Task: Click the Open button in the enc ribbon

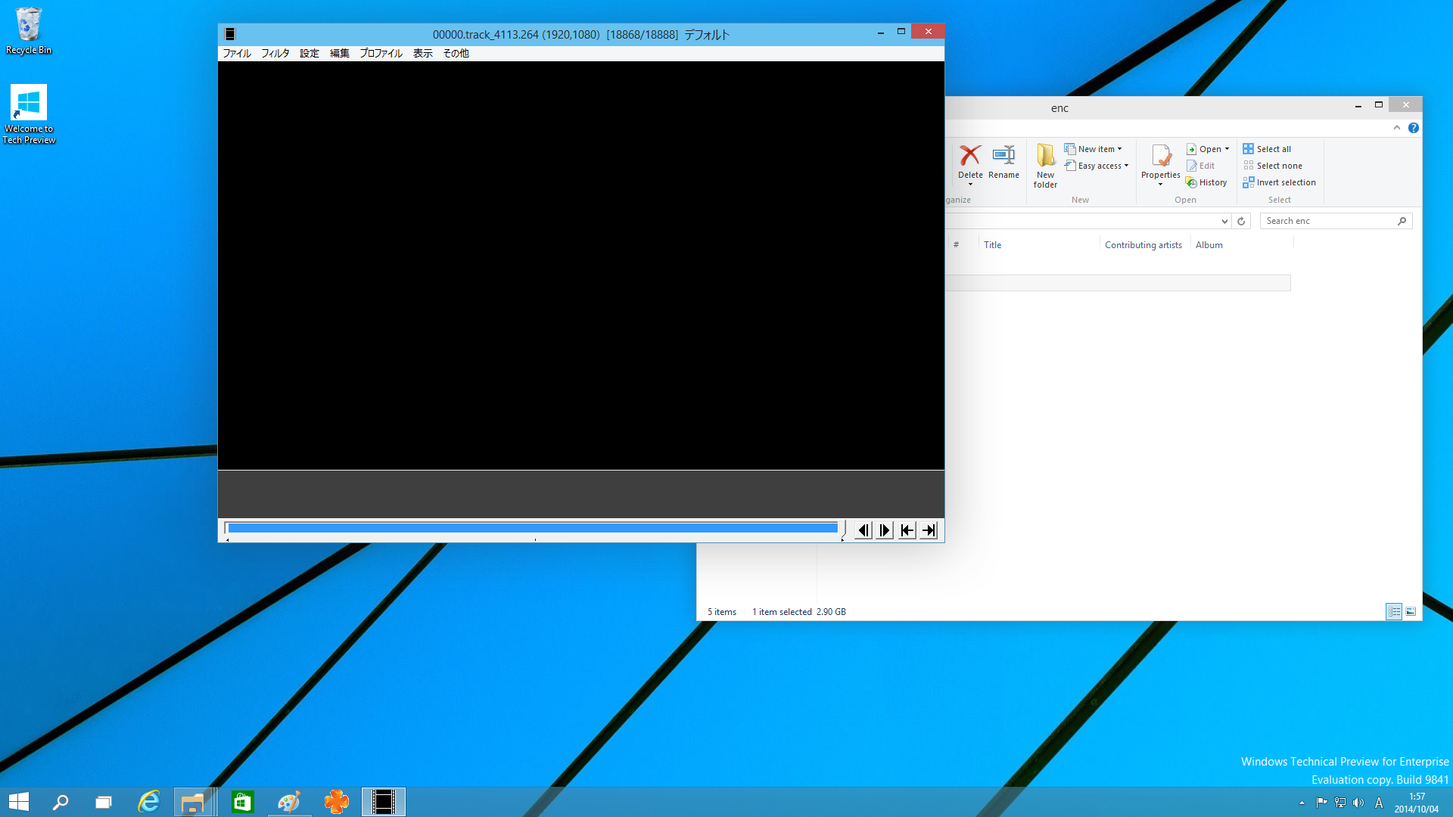Action: coord(1204,149)
